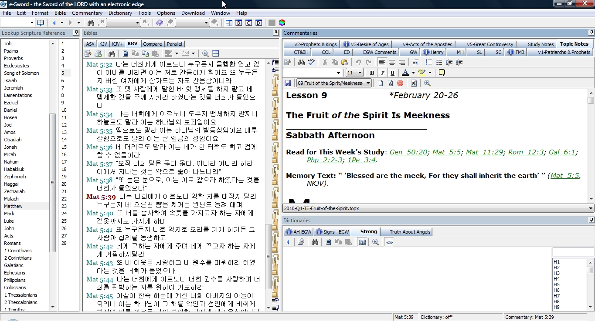595x321 pixels.
Task: Open the back navigation history dropdown arrow
Action: (x=62, y=23)
